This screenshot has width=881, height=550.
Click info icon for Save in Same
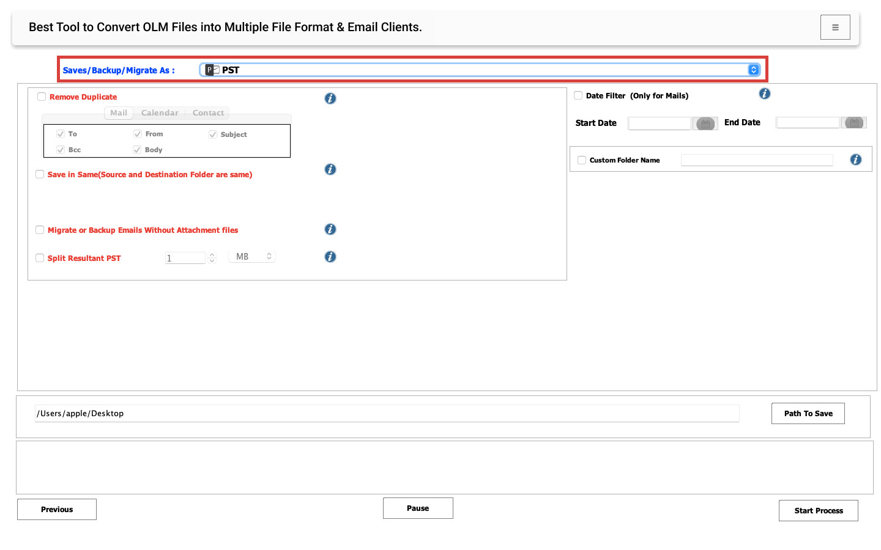pos(330,169)
